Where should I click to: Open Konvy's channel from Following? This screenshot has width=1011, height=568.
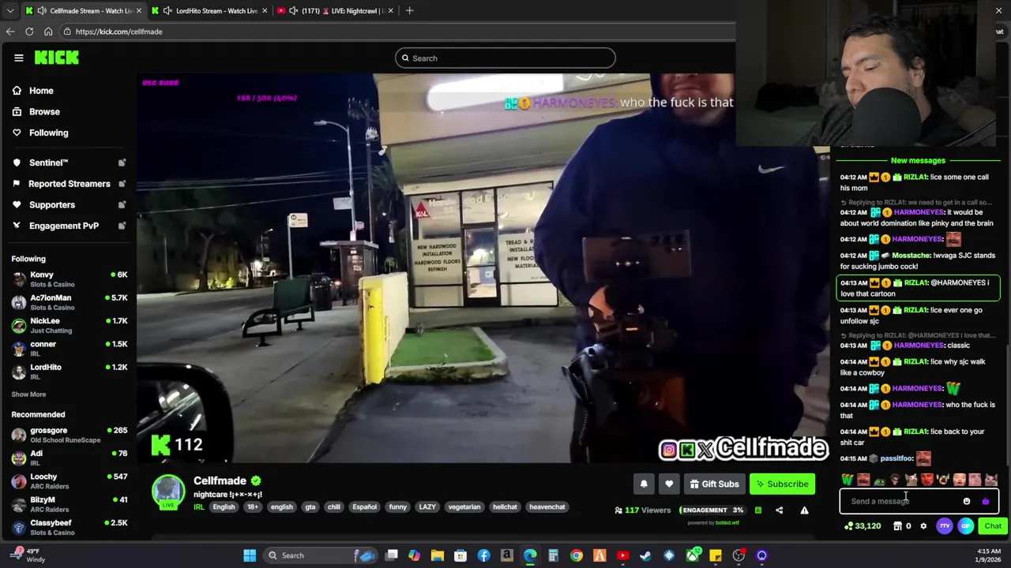(70, 279)
